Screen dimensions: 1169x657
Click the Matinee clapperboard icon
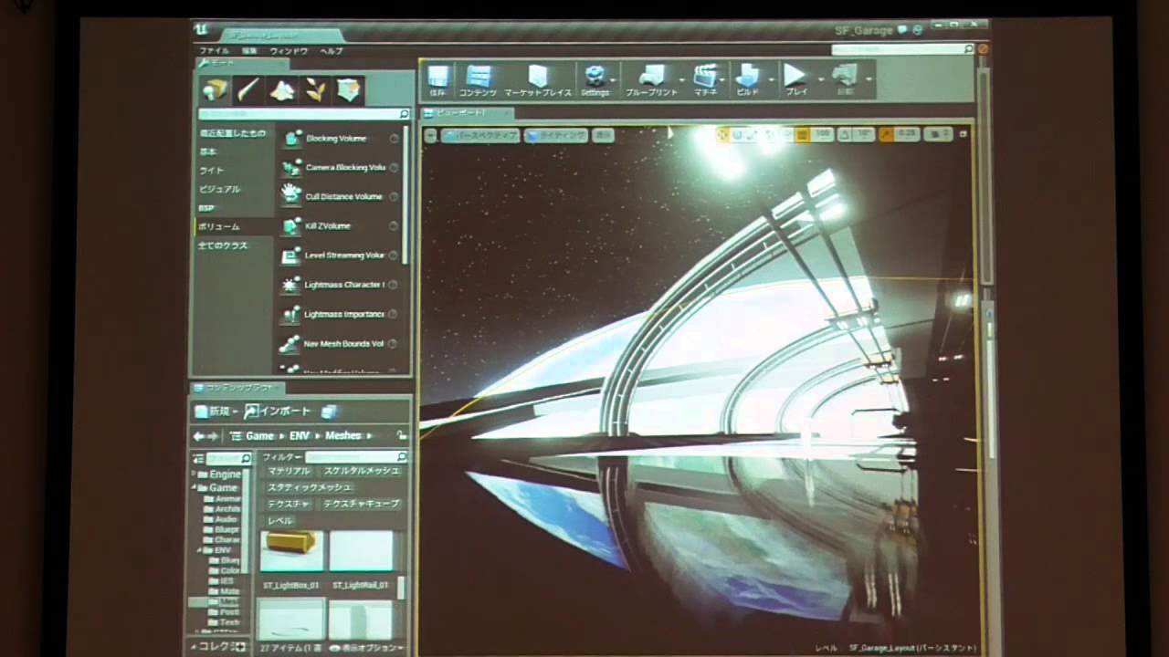tap(704, 77)
